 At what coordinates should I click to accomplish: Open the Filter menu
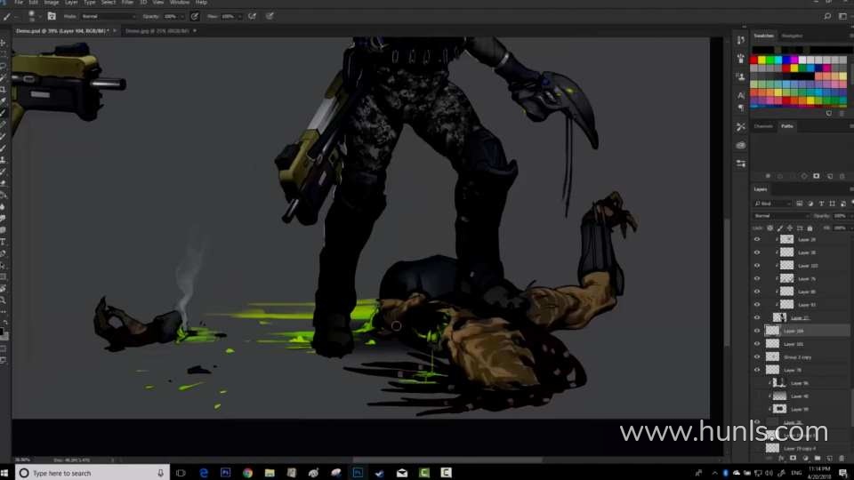click(127, 3)
